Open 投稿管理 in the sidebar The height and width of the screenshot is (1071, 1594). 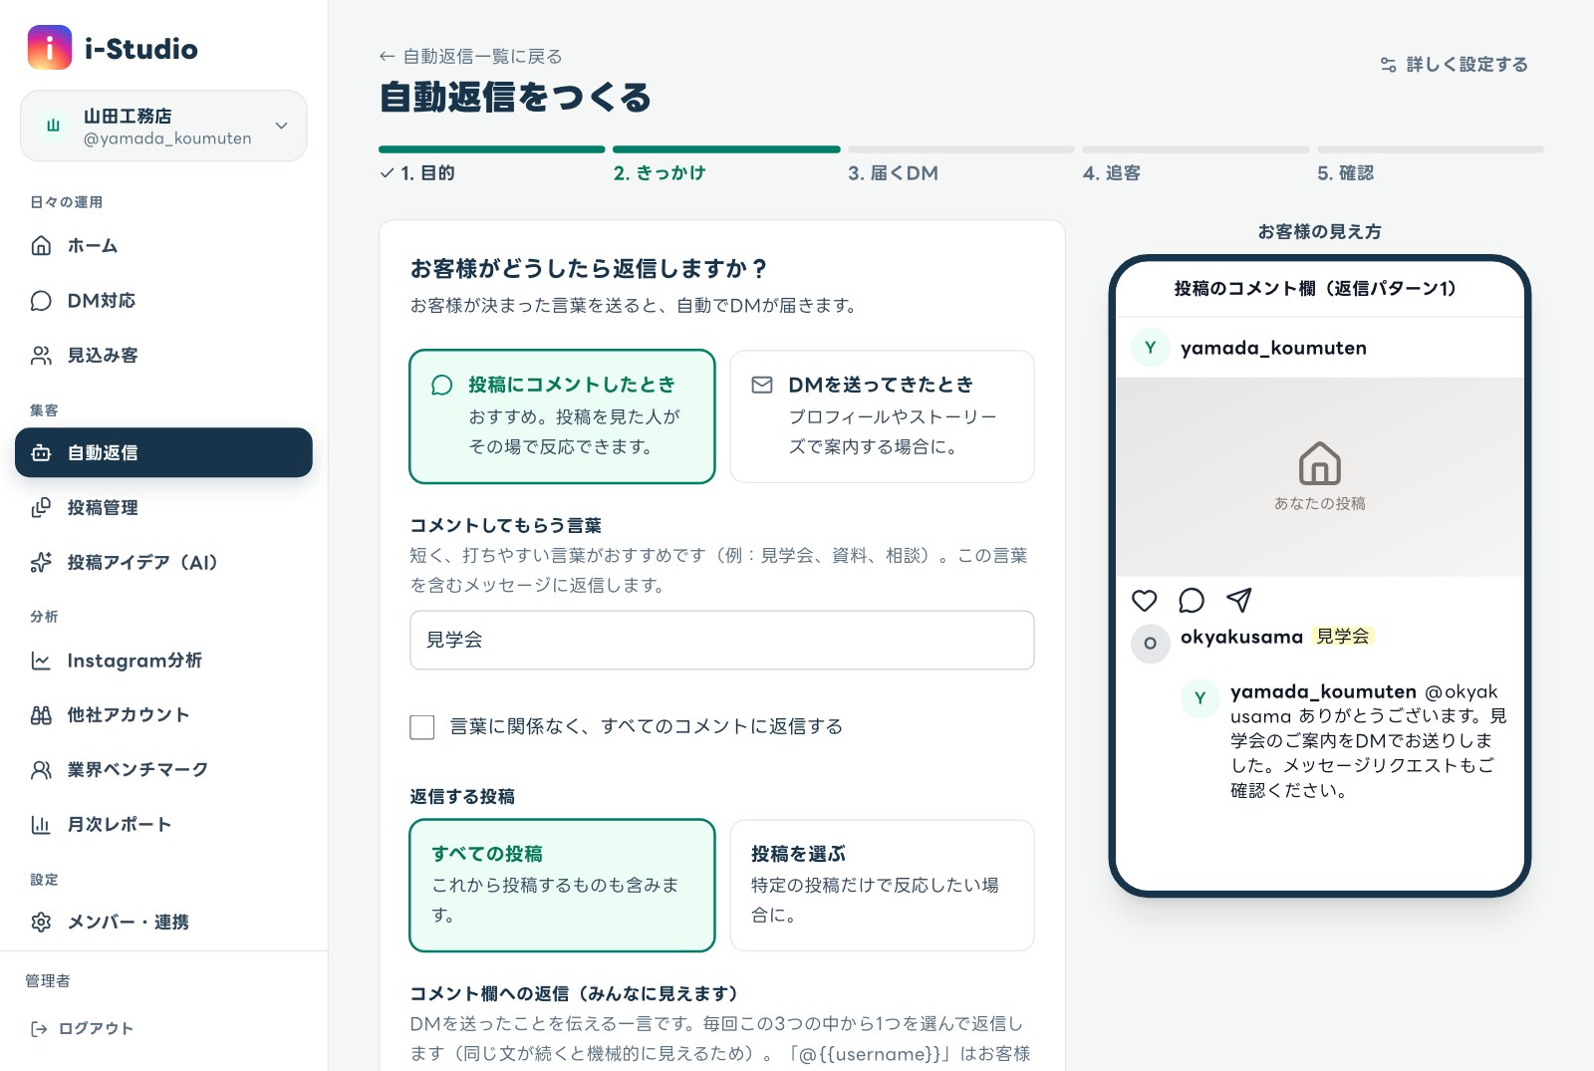pos(163,507)
